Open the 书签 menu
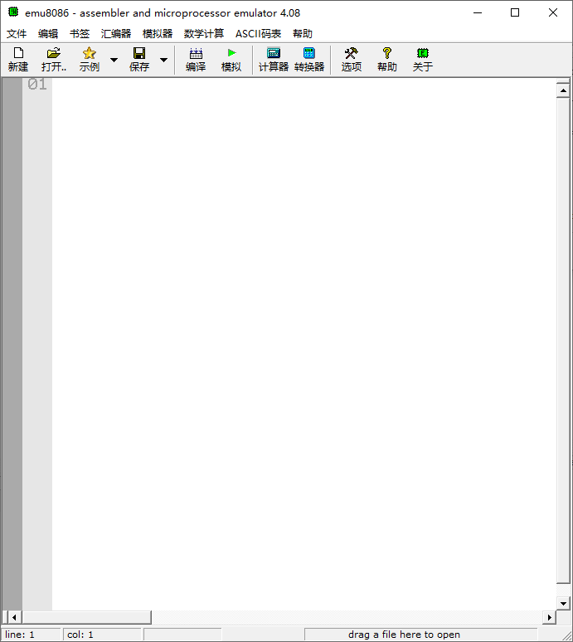Viewport: 573px width, 642px height. (80, 33)
